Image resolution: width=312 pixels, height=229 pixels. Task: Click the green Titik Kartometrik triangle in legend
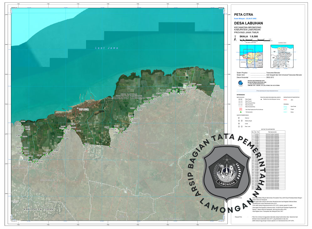point(241,112)
